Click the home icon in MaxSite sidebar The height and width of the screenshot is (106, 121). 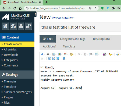(5, 26)
